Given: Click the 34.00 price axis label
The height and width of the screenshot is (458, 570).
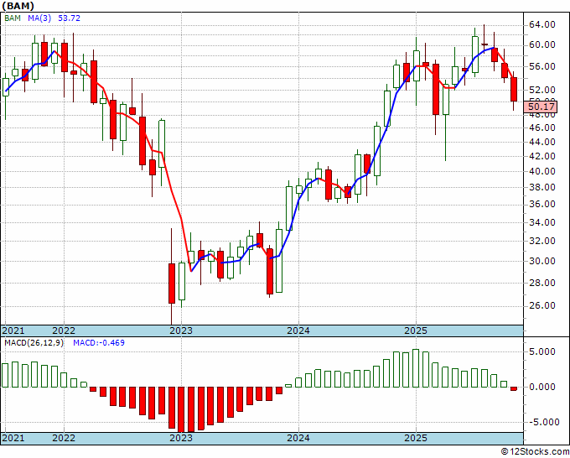Looking at the screenshot, I should point(542,222).
